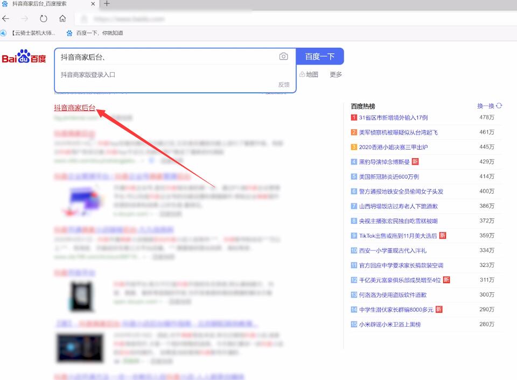Click the 百度热榜 heading
This screenshot has width=517, height=380.
click(x=362, y=106)
